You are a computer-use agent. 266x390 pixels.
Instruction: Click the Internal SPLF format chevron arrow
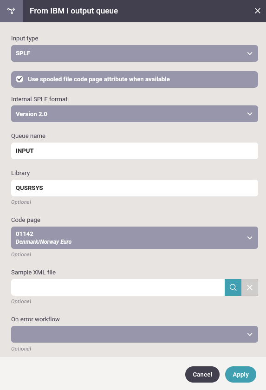pos(250,114)
